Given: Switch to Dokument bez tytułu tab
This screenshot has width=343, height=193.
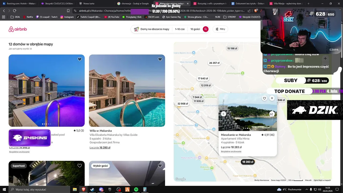Looking at the screenshot, I should click(x=248, y=3).
